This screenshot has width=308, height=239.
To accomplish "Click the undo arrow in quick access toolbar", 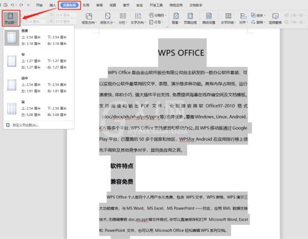I will click(12, 5).
